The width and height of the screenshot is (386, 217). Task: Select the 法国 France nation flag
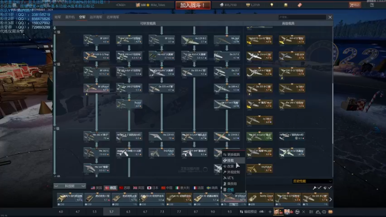[198, 188]
